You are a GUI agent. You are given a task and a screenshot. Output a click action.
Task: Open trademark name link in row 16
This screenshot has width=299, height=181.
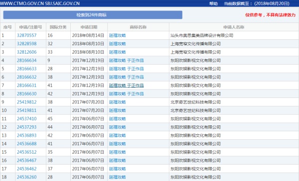pyautogui.click(x=117, y=161)
